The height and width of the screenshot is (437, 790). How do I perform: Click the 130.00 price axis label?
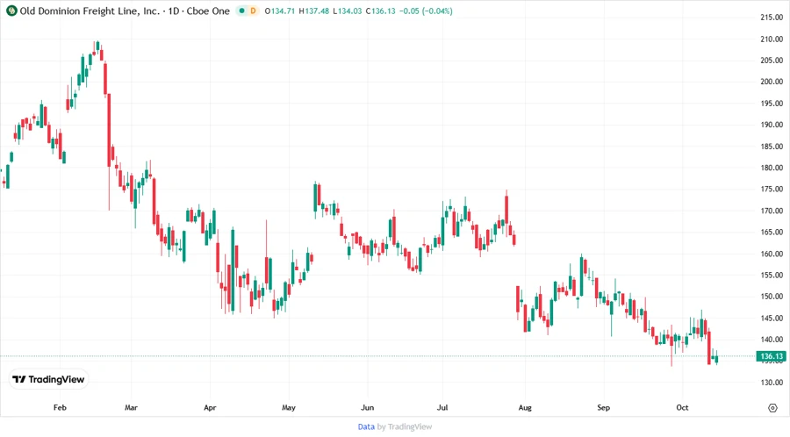click(772, 382)
